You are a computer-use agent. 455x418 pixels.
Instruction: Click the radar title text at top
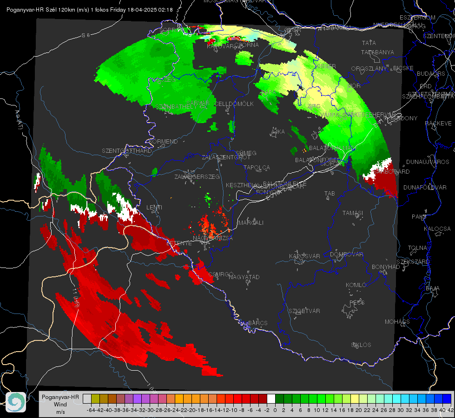[x=90, y=10]
